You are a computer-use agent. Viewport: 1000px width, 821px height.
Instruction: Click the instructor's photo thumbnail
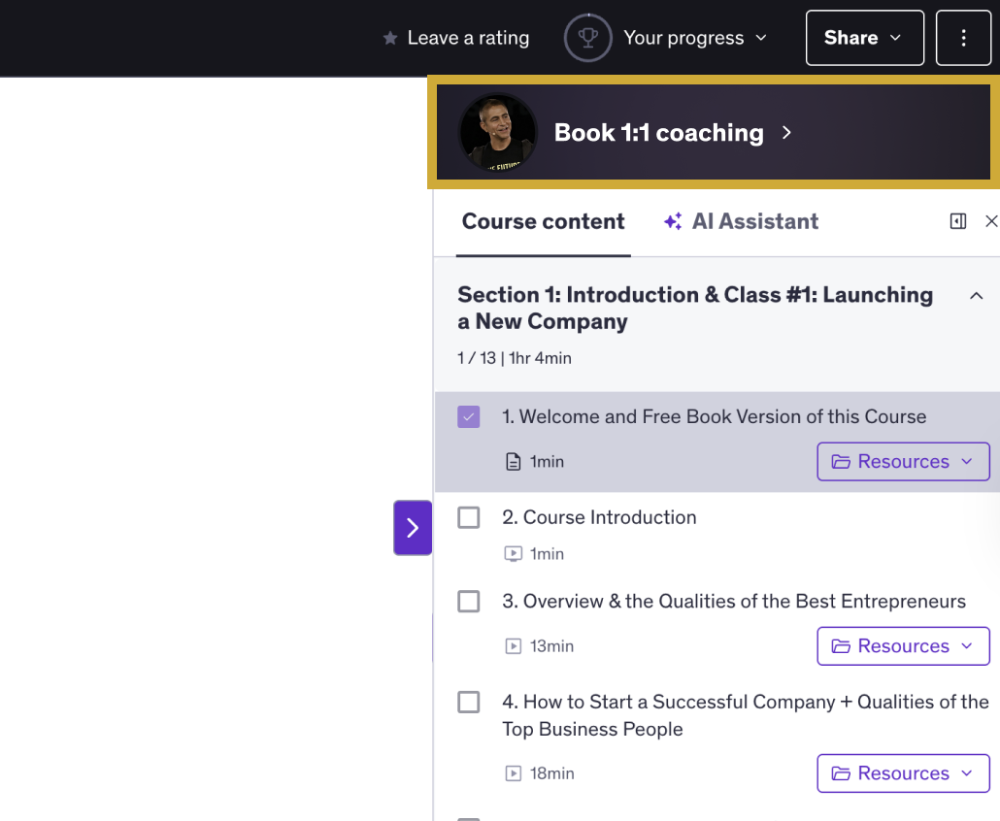pyautogui.click(x=495, y=132)
